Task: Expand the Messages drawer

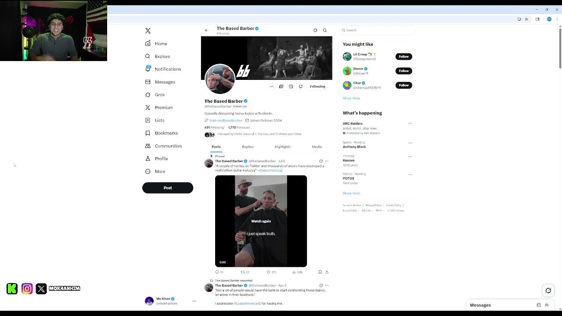Action: coord(547,305)
